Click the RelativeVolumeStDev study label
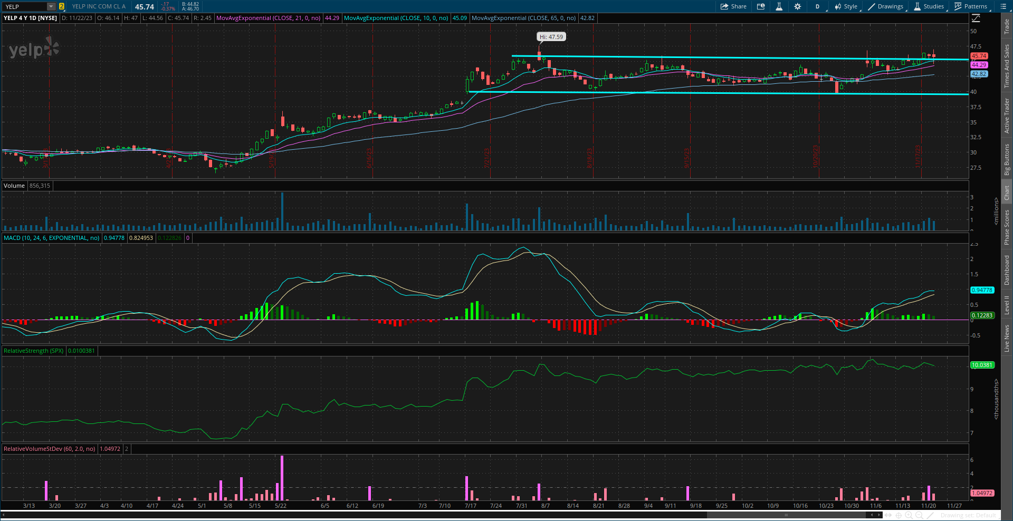 click(50, 449)
